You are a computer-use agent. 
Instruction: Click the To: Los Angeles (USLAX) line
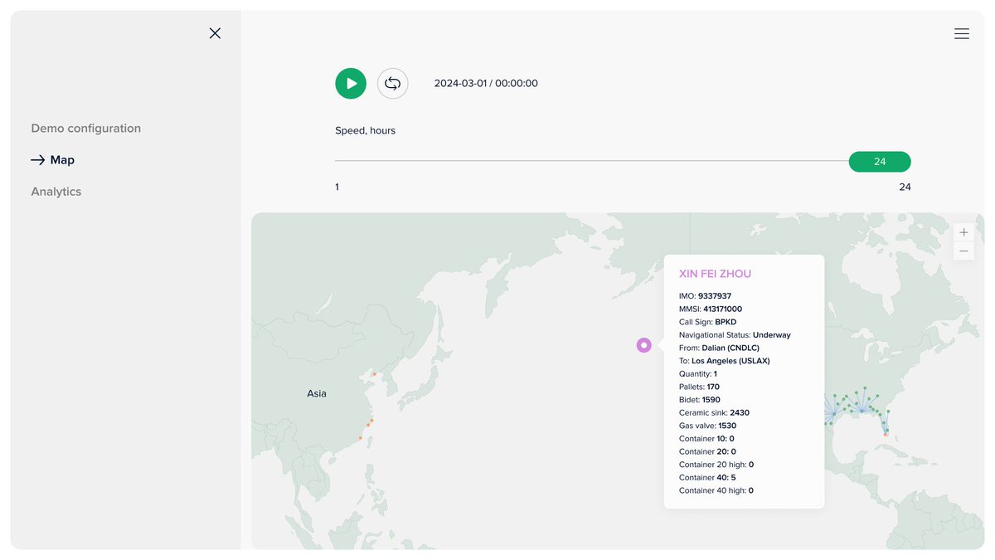click(725, 361)
